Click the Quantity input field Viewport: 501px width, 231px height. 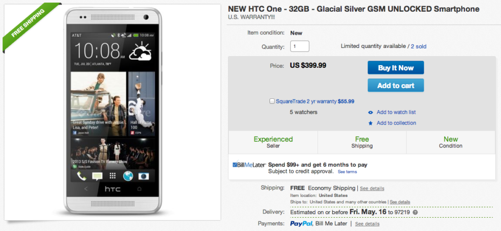tap(300, 46)
